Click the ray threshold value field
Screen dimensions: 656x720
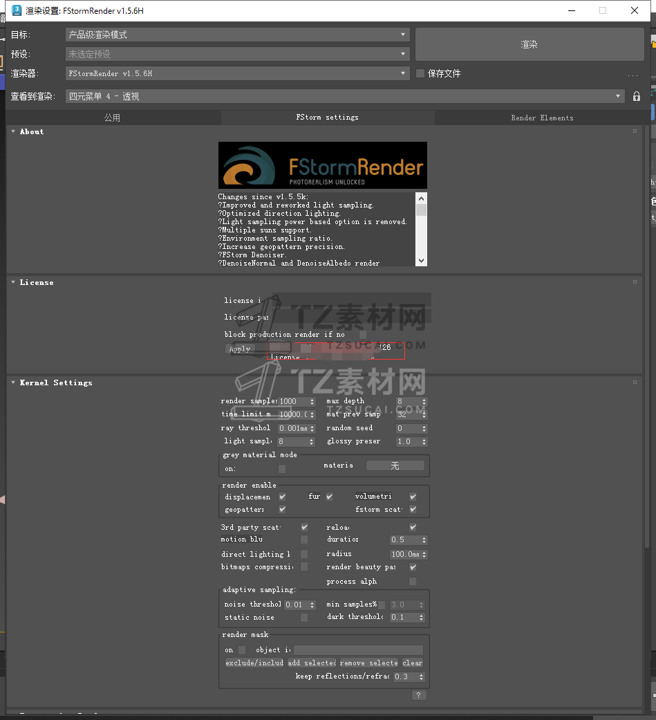[x=293, y=428]
